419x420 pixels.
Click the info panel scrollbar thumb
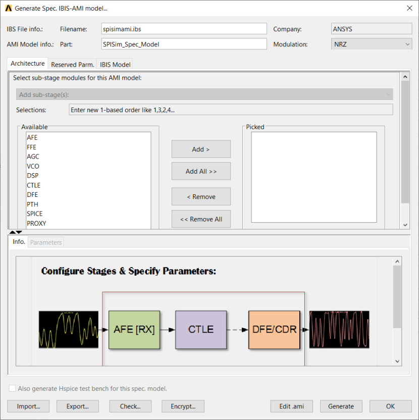397,296
